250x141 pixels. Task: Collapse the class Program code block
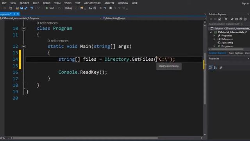point(23,29)
